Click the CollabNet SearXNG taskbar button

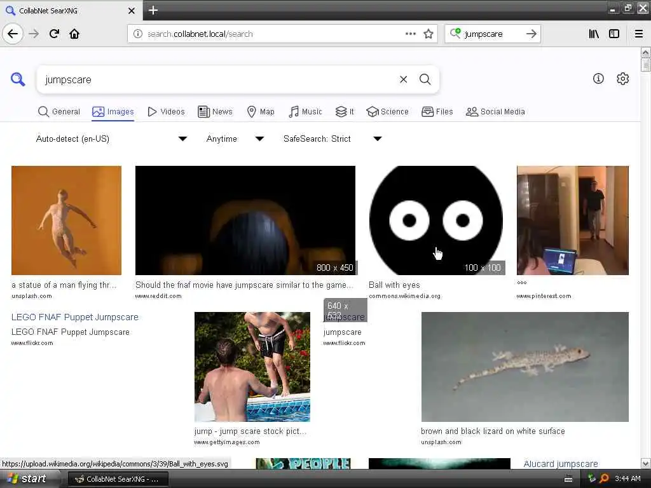(x=118, y=479)
